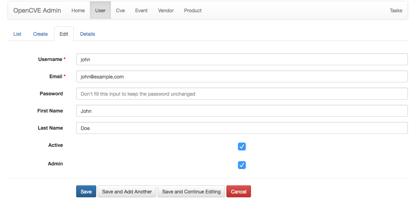Switch to the List tab
The image size is (417, 205).
(x=17, y=34)
